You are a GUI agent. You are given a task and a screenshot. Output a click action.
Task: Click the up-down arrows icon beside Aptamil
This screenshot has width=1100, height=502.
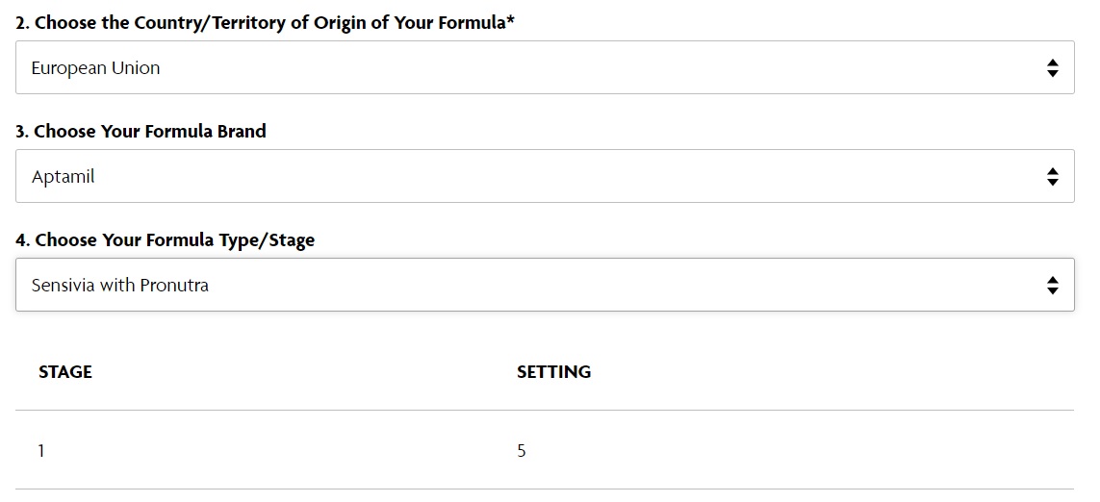tap(1052, 177)
